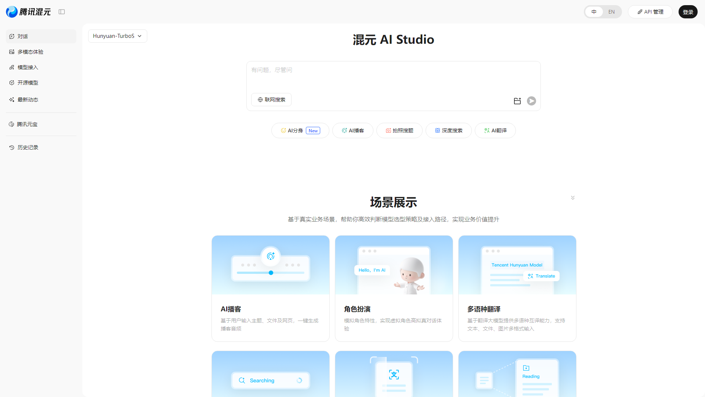Collapse the 场景展示 section chevron
The width and height of the screenshot is (705, 397).
(573, 197)
